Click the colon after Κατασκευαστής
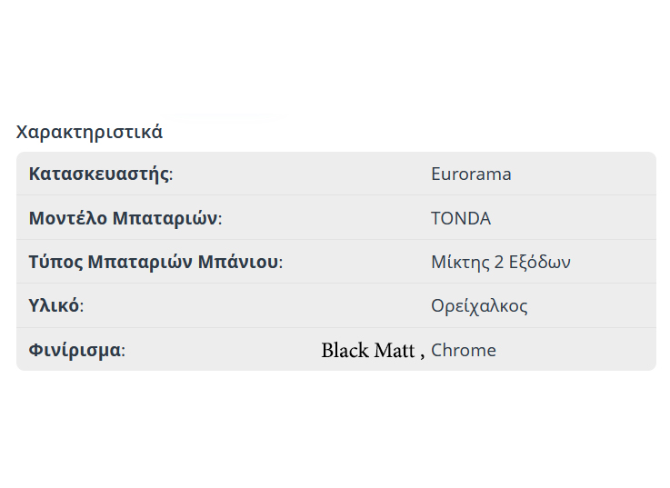 (172, 174)
